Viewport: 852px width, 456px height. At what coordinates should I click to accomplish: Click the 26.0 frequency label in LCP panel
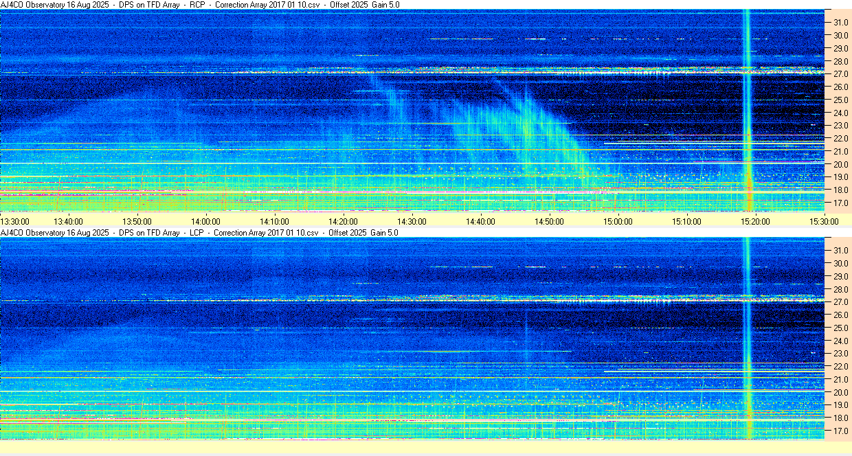[841, 315]
